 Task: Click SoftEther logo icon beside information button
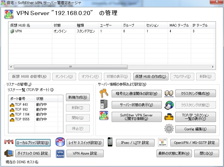click(104, 116)
